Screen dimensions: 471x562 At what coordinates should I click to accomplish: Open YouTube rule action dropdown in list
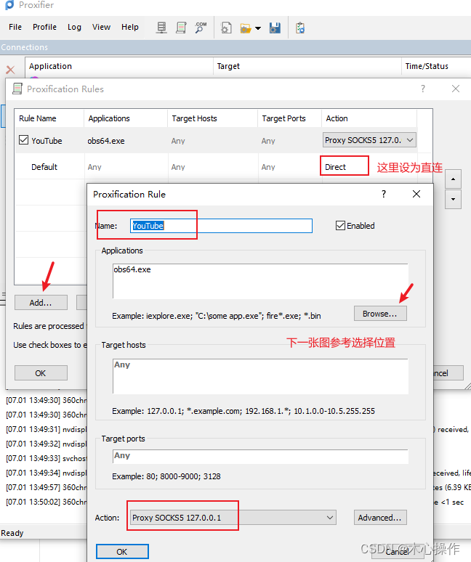click(369, 140)
